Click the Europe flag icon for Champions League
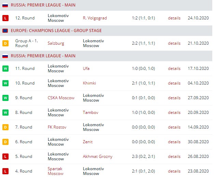 pos(5,30)
